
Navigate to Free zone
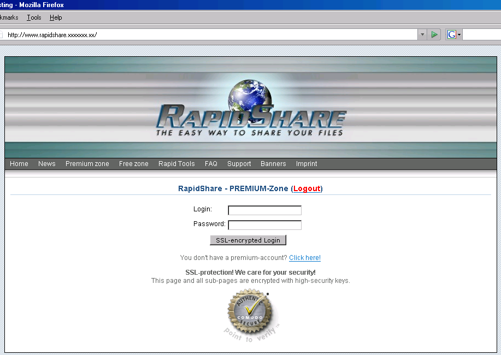tap(133, 164)
